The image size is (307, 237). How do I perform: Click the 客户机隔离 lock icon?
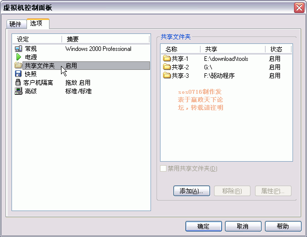[18, 83]
